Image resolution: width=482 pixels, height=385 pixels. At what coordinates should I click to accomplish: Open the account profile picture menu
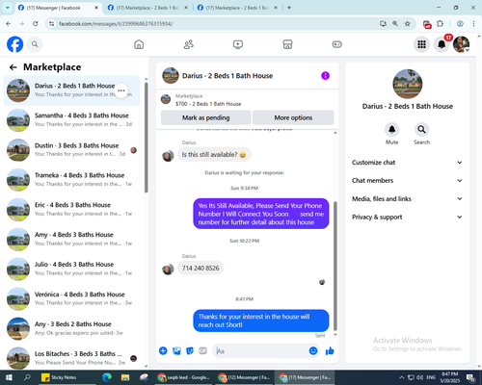coord(462,44)
